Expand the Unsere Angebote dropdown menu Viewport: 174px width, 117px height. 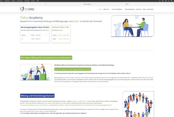117,9
